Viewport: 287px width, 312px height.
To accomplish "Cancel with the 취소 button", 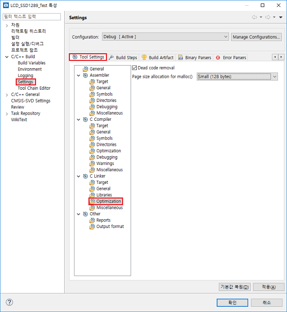I will click(x=266, y=303).
